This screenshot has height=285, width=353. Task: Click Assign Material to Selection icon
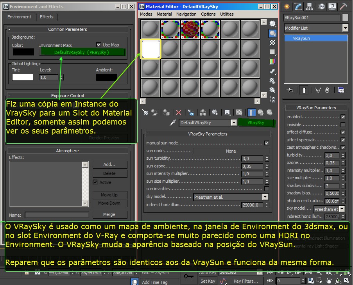click(167, 112)
